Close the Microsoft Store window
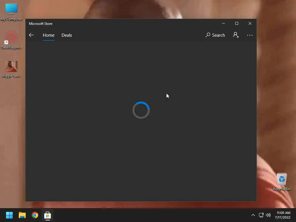Image resolution: width=296 pixels, height=222 pixels. coord(250,23)
